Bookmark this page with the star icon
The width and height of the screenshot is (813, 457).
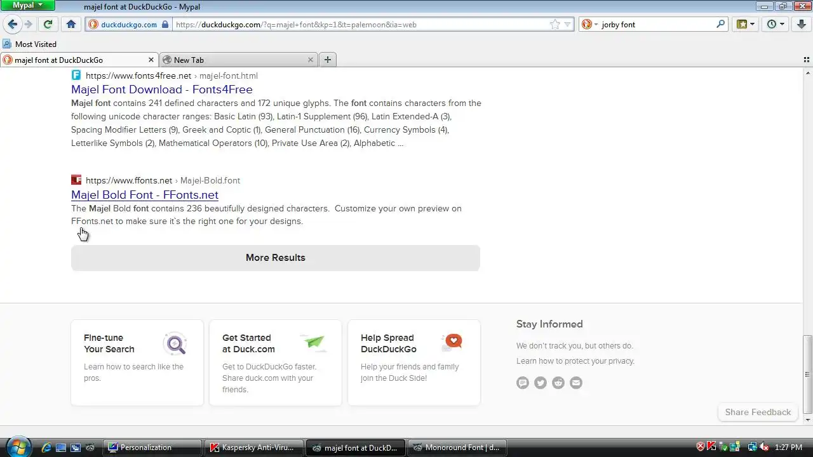[555, 24]
